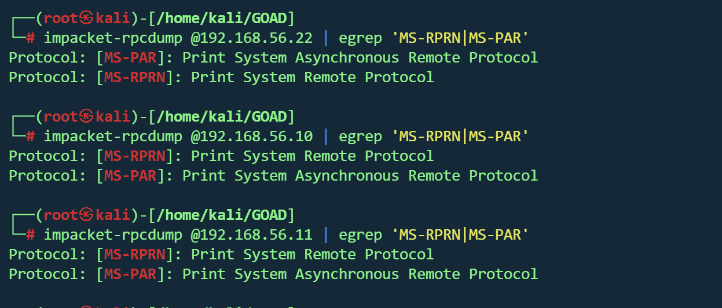Viewport: 722px width, 308px height.
Task: Click the IP address 192.168.56.11
Action: (252, 235)
